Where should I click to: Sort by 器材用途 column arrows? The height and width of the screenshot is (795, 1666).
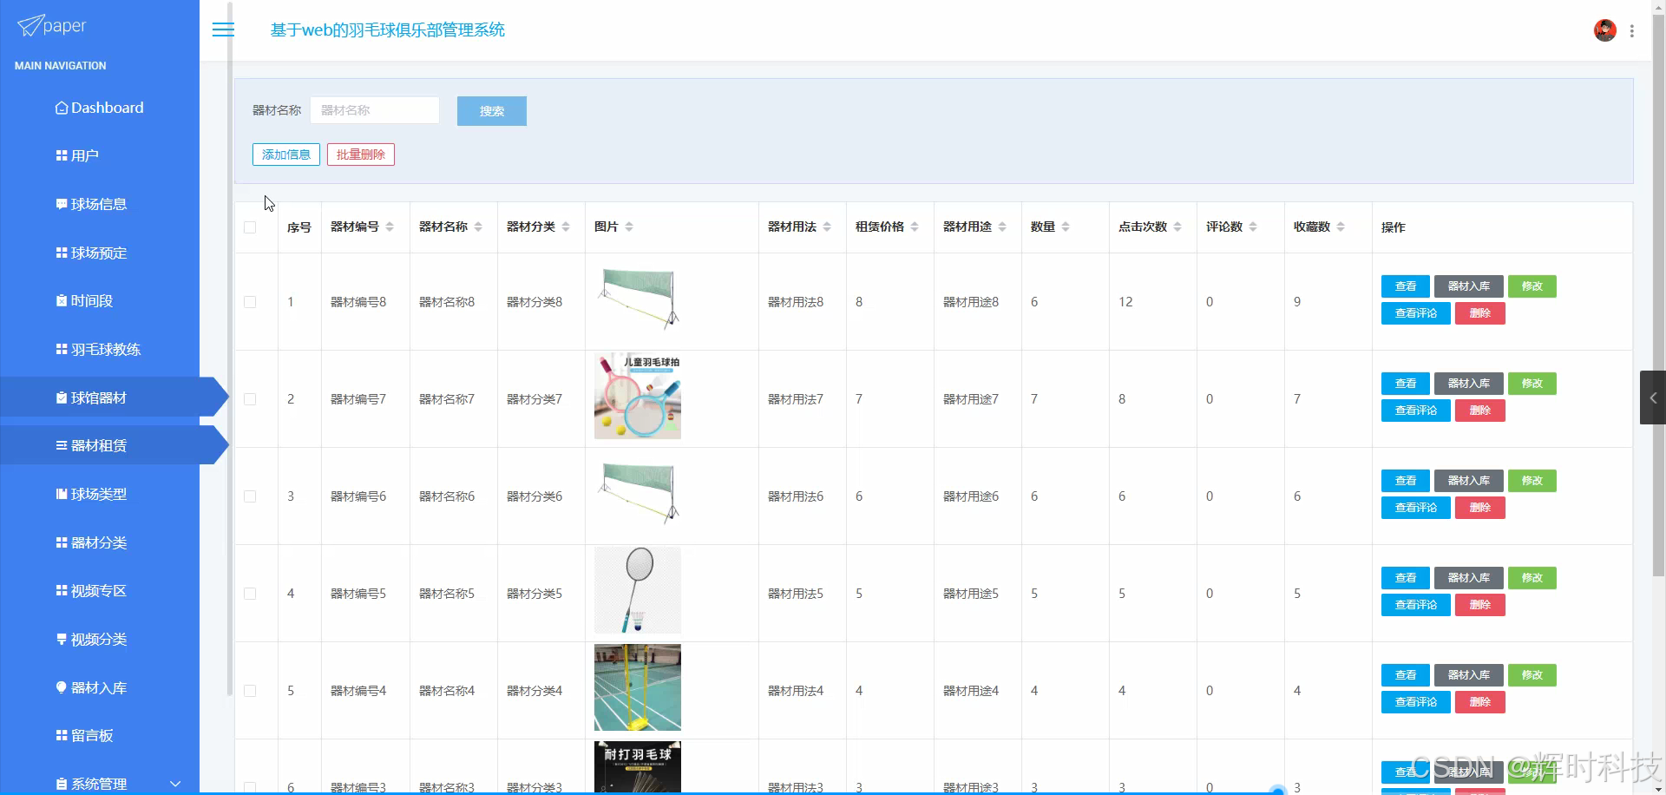click(x=1002, y=227)
